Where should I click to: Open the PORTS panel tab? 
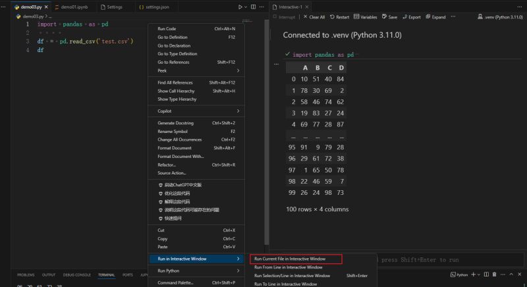click(127, 275)
